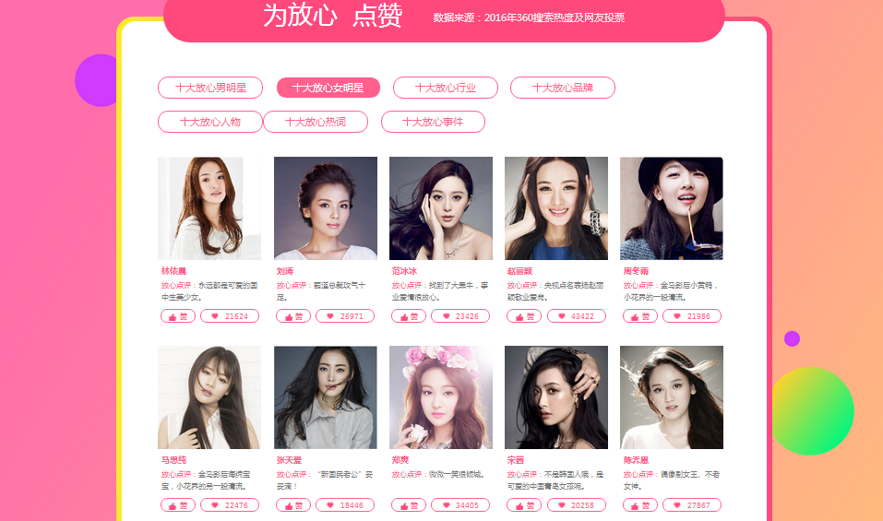Screen dimensions: 883x521
Task: Give 陈乔恩 a thumbs-up like
Action: (640, 505)
